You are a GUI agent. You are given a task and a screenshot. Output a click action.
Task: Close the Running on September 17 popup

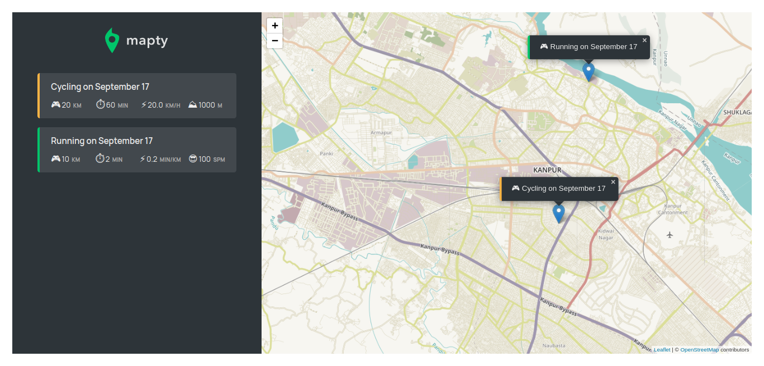pyautogui.click(x=644, y=40)
